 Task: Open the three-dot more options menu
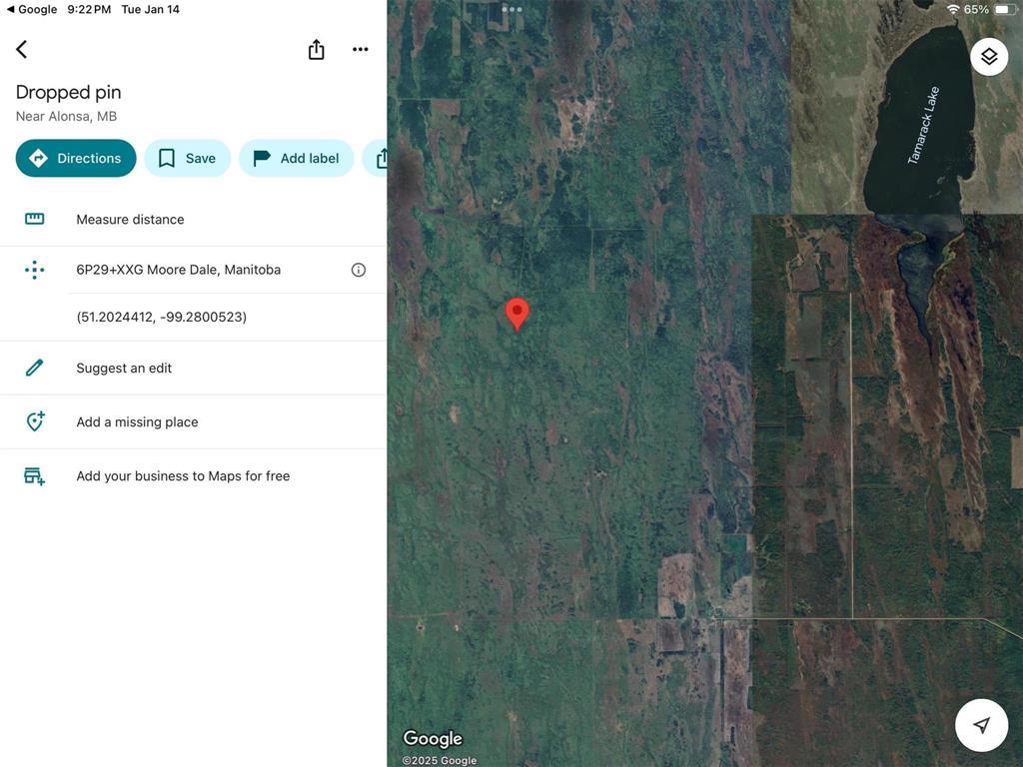pyautogui.click(x=361, y=49)
